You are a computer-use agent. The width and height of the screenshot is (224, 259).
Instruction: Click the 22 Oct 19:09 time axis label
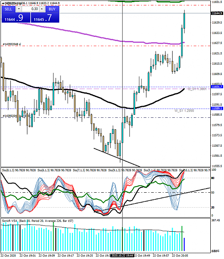point(46,256)
